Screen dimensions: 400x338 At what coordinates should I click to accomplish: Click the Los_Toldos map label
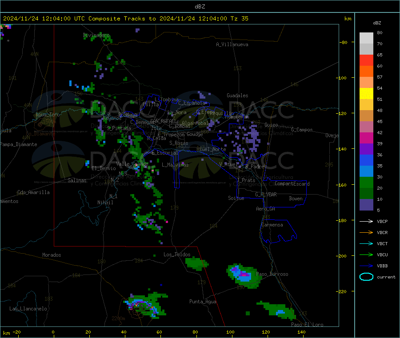tap(177, 254)
